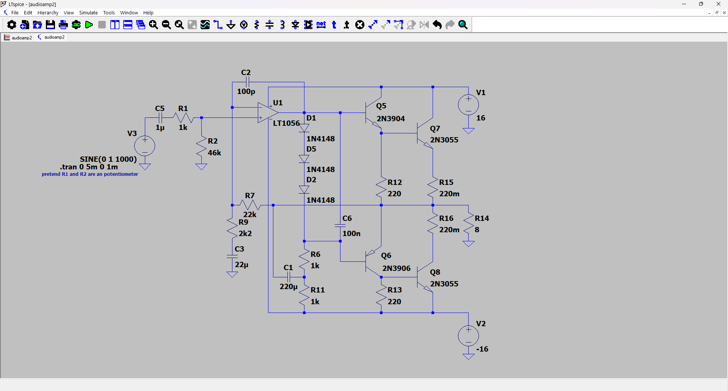Open the Control Panel gear icon
Screen dimensions: 728x391
(x=12, y=25)
